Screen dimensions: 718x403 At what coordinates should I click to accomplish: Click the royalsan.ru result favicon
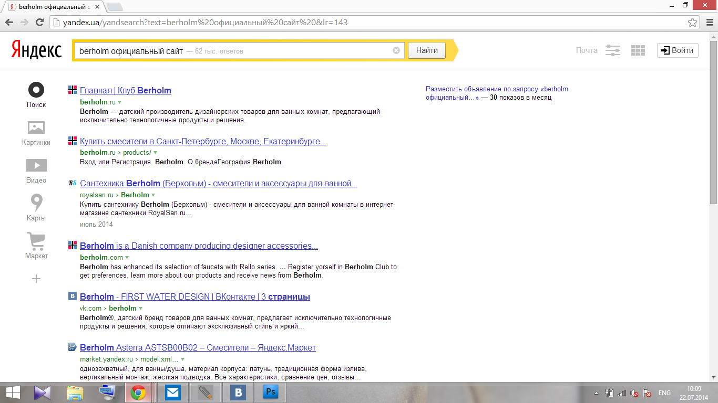(x=73, y=183)
